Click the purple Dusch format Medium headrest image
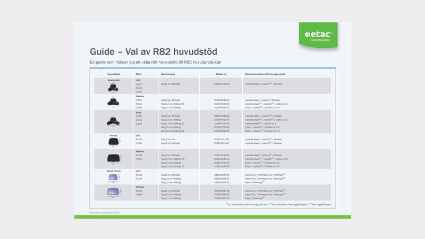Viewport: 425px width, 239px height. pyautogui.click(x=113, y=192)
